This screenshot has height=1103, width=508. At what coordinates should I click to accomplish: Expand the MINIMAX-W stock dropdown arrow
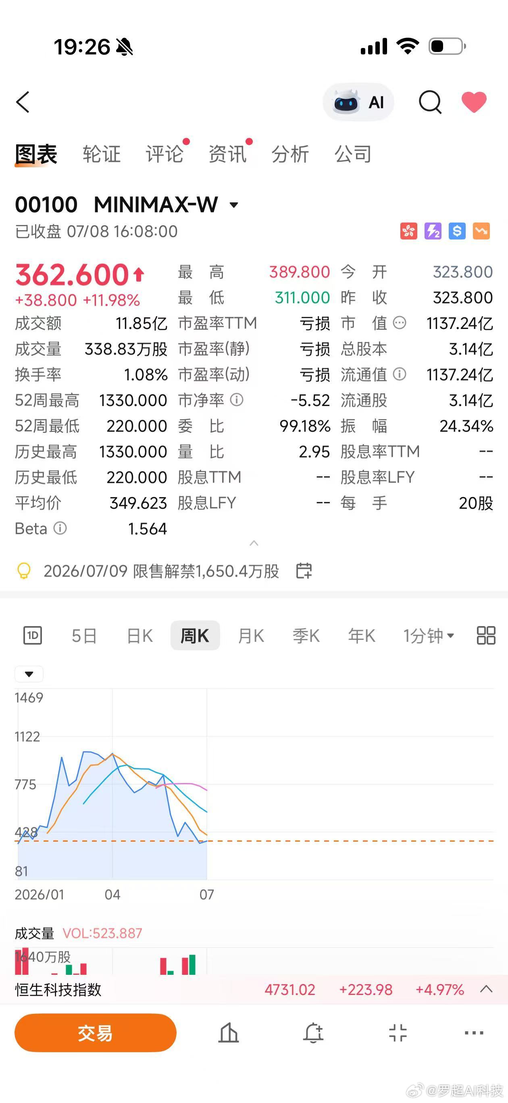pyautogui.click(x=234, y=205)
